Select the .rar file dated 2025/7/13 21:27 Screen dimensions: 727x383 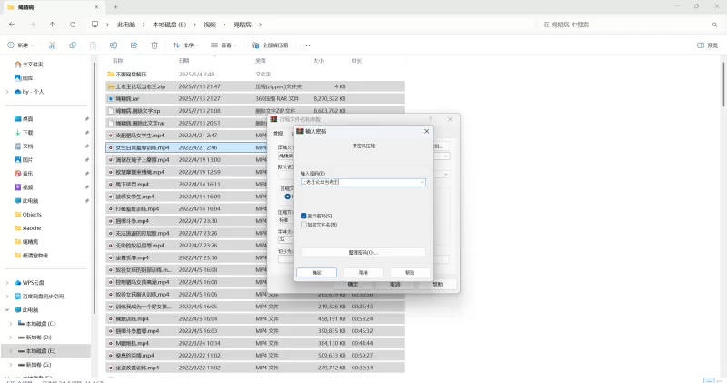(x=255, y=99)
